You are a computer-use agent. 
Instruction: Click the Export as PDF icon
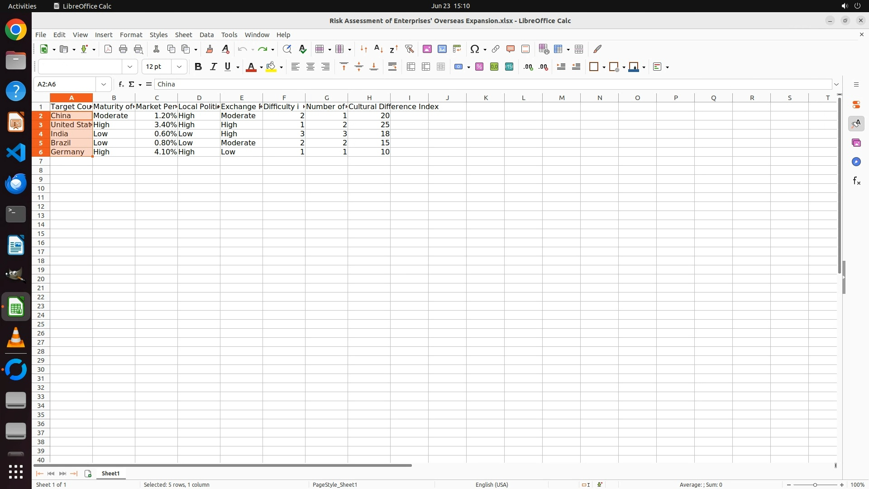[x=108, y=49]
